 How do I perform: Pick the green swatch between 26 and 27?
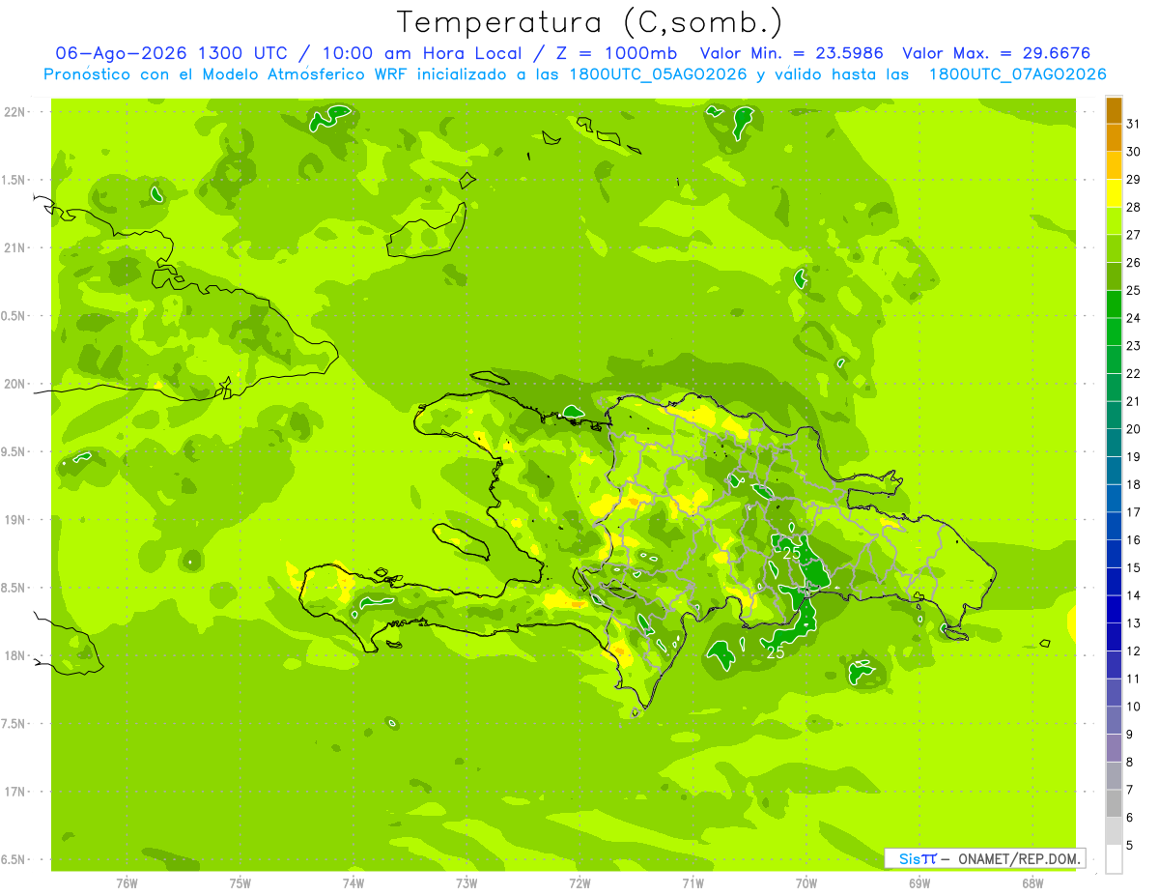click(1114, 249)
